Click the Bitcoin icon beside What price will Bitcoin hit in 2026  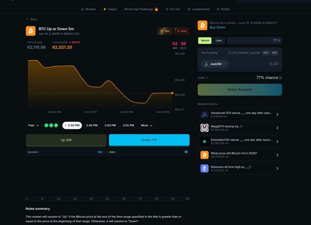pos(204,155)
